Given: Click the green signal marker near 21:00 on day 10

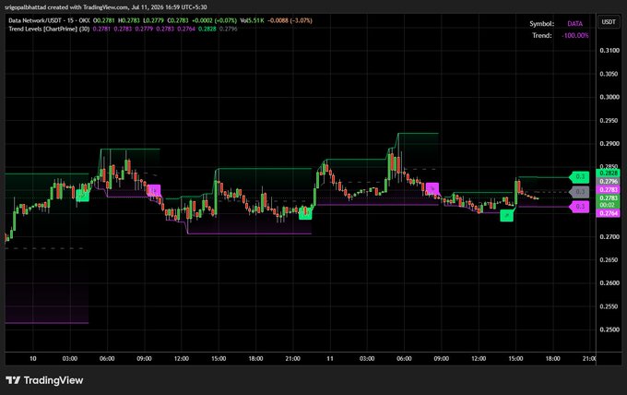Looking at the screenshot, I should (x=305, y=213).
